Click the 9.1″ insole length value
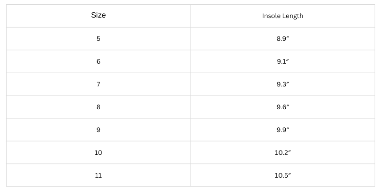Image resolution: width=381 pixels, height=190 pixels. point(283,62)
